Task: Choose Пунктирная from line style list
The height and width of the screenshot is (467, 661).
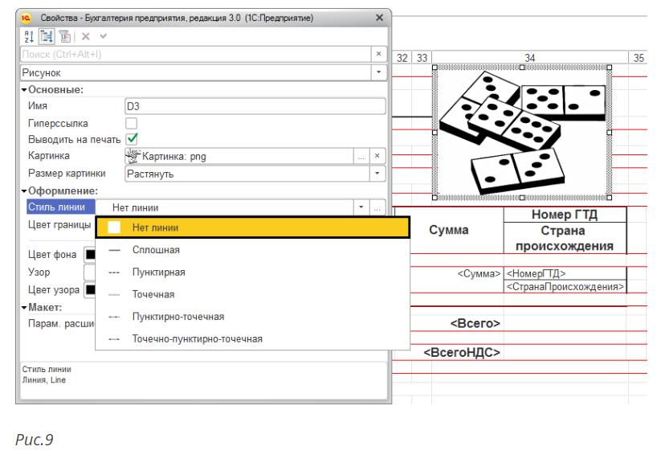Action: tap(158, 272)
